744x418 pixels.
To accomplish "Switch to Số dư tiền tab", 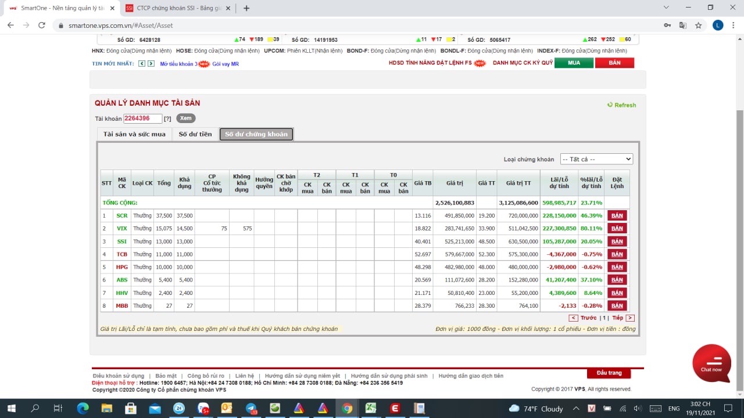I will [x=195, y=134].
